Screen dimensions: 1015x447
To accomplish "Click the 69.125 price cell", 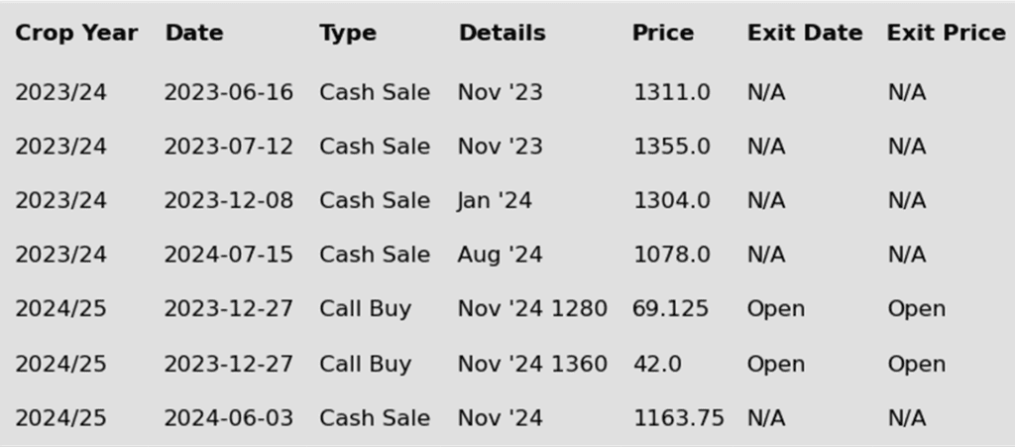I will click(671, 308).
